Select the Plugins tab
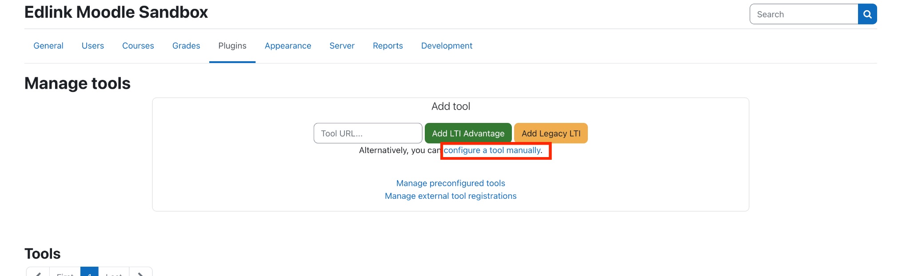The width and height of the screenshot is (910, 276). click(232, 46)
